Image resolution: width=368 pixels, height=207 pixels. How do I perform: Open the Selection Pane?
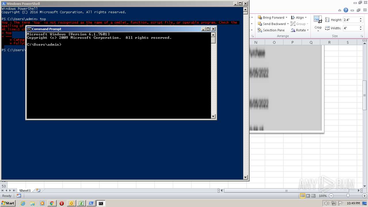271,30
